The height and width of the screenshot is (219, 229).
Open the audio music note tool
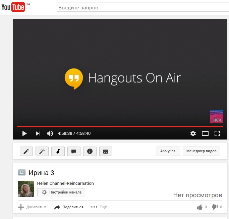click(x=58, y=151)
